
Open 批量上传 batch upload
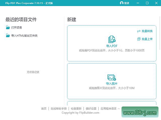tap(147, 39)
